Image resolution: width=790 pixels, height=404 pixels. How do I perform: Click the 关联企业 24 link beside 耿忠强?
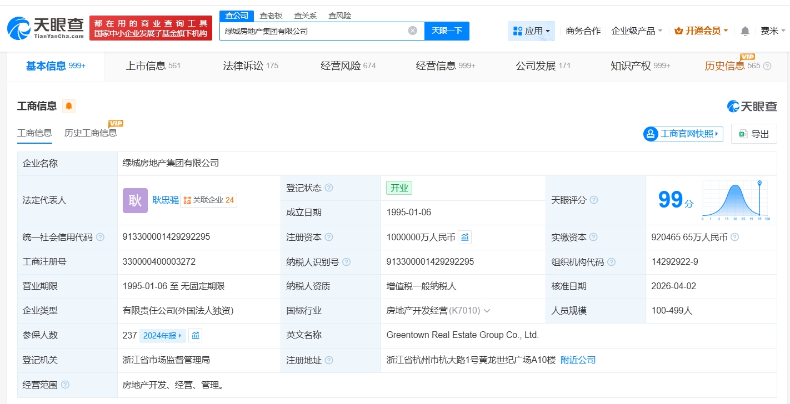(x=209, y=200)
